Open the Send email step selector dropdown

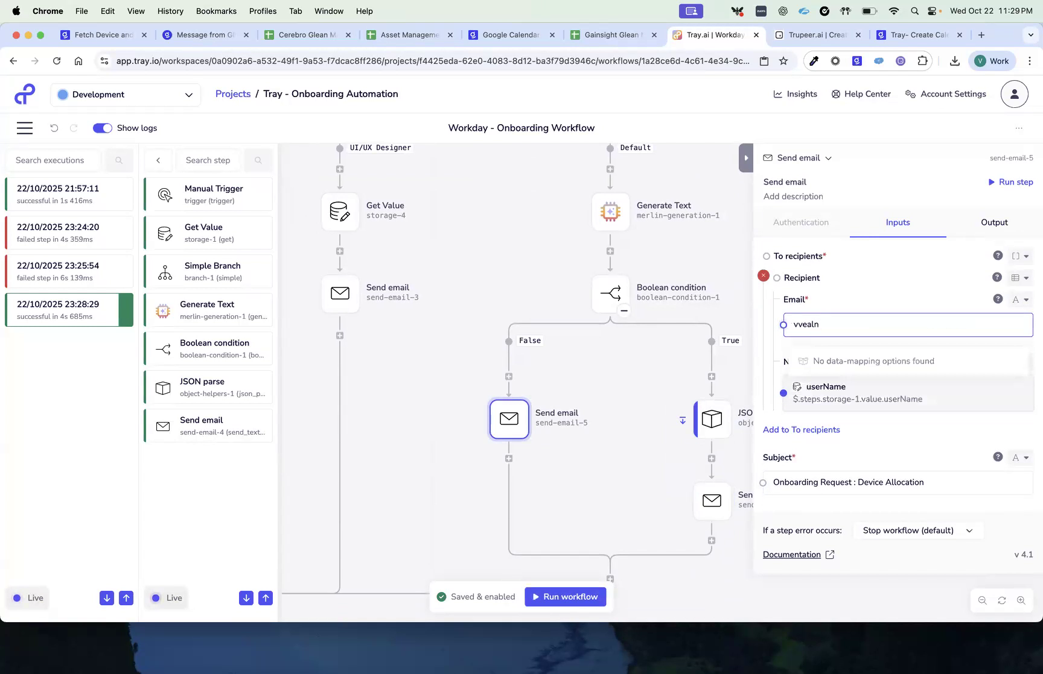828,157
